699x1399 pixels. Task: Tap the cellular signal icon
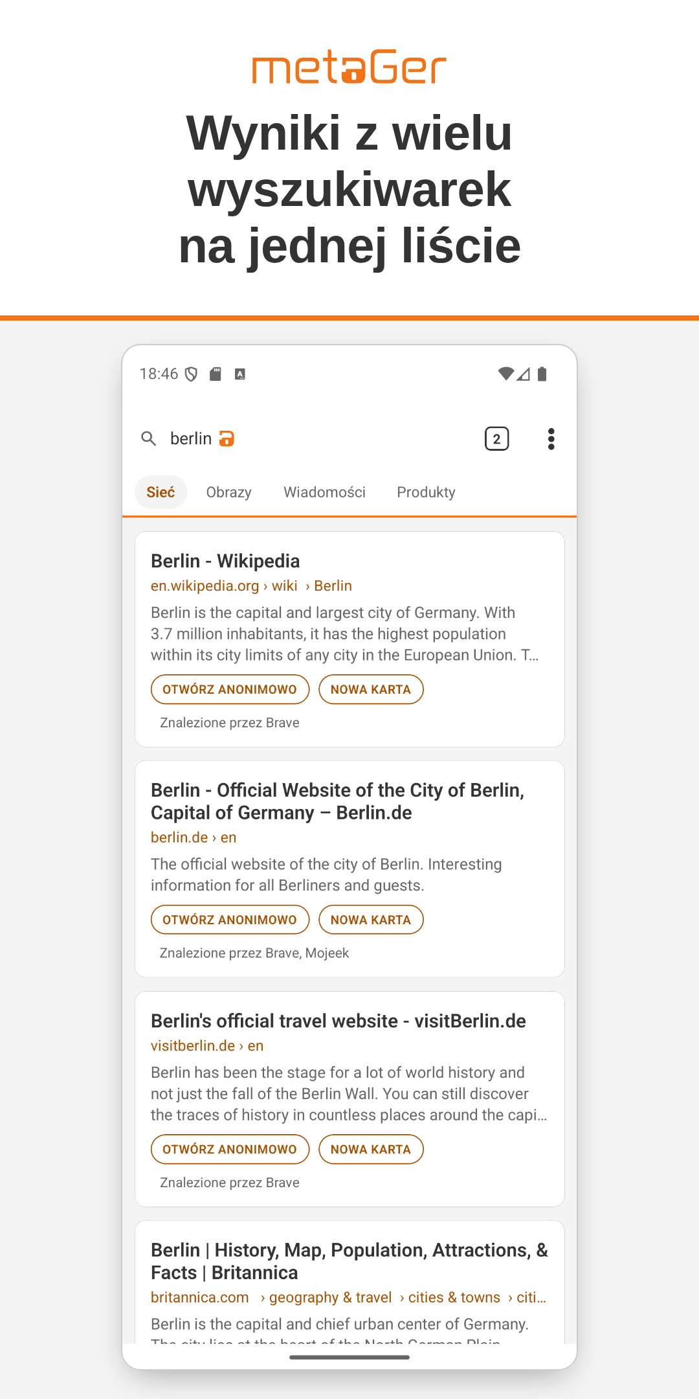pyautogui.click(x=523, y=374)
